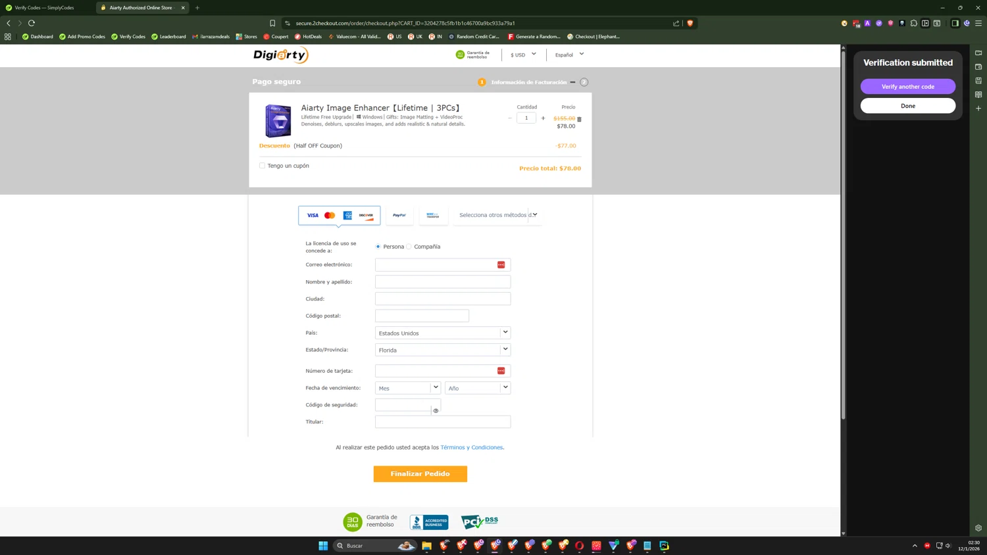Delete the product with the trash icon

point(579,119)
